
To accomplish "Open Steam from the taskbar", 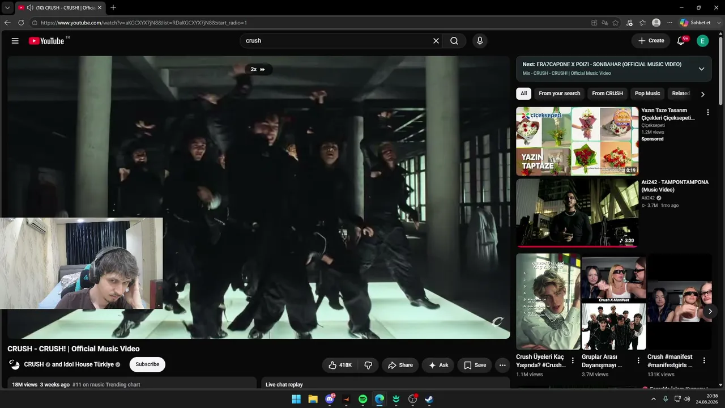I will click(429, 399).
